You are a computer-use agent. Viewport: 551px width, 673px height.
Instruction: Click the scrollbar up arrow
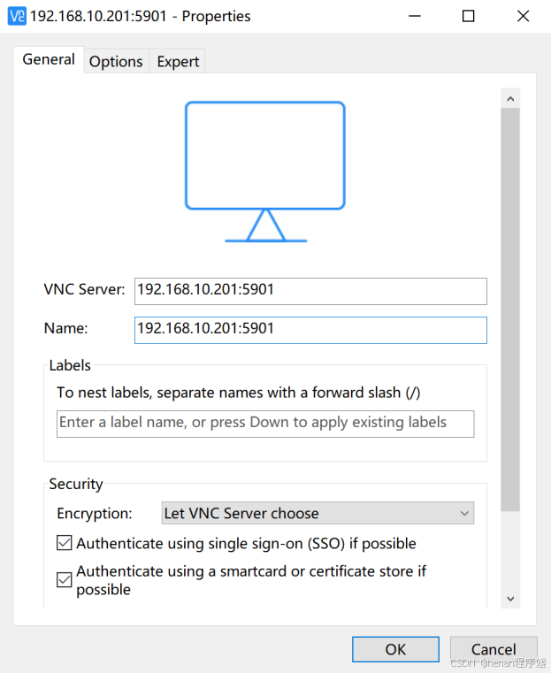(510, 97)
